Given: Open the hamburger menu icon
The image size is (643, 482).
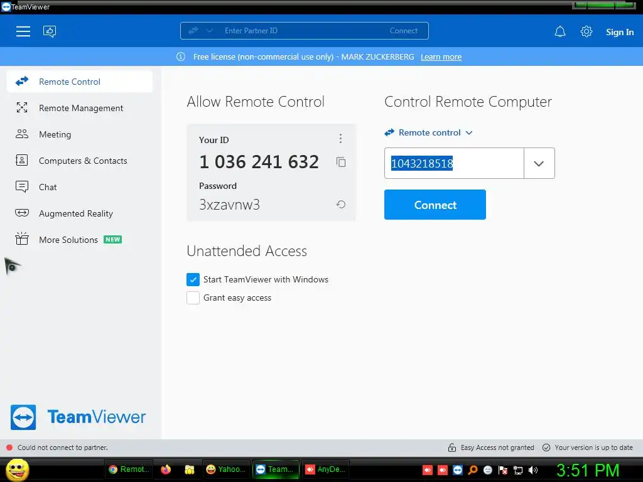Looking at the screenshot, I should pyautogui.click(x=23, y=31).
